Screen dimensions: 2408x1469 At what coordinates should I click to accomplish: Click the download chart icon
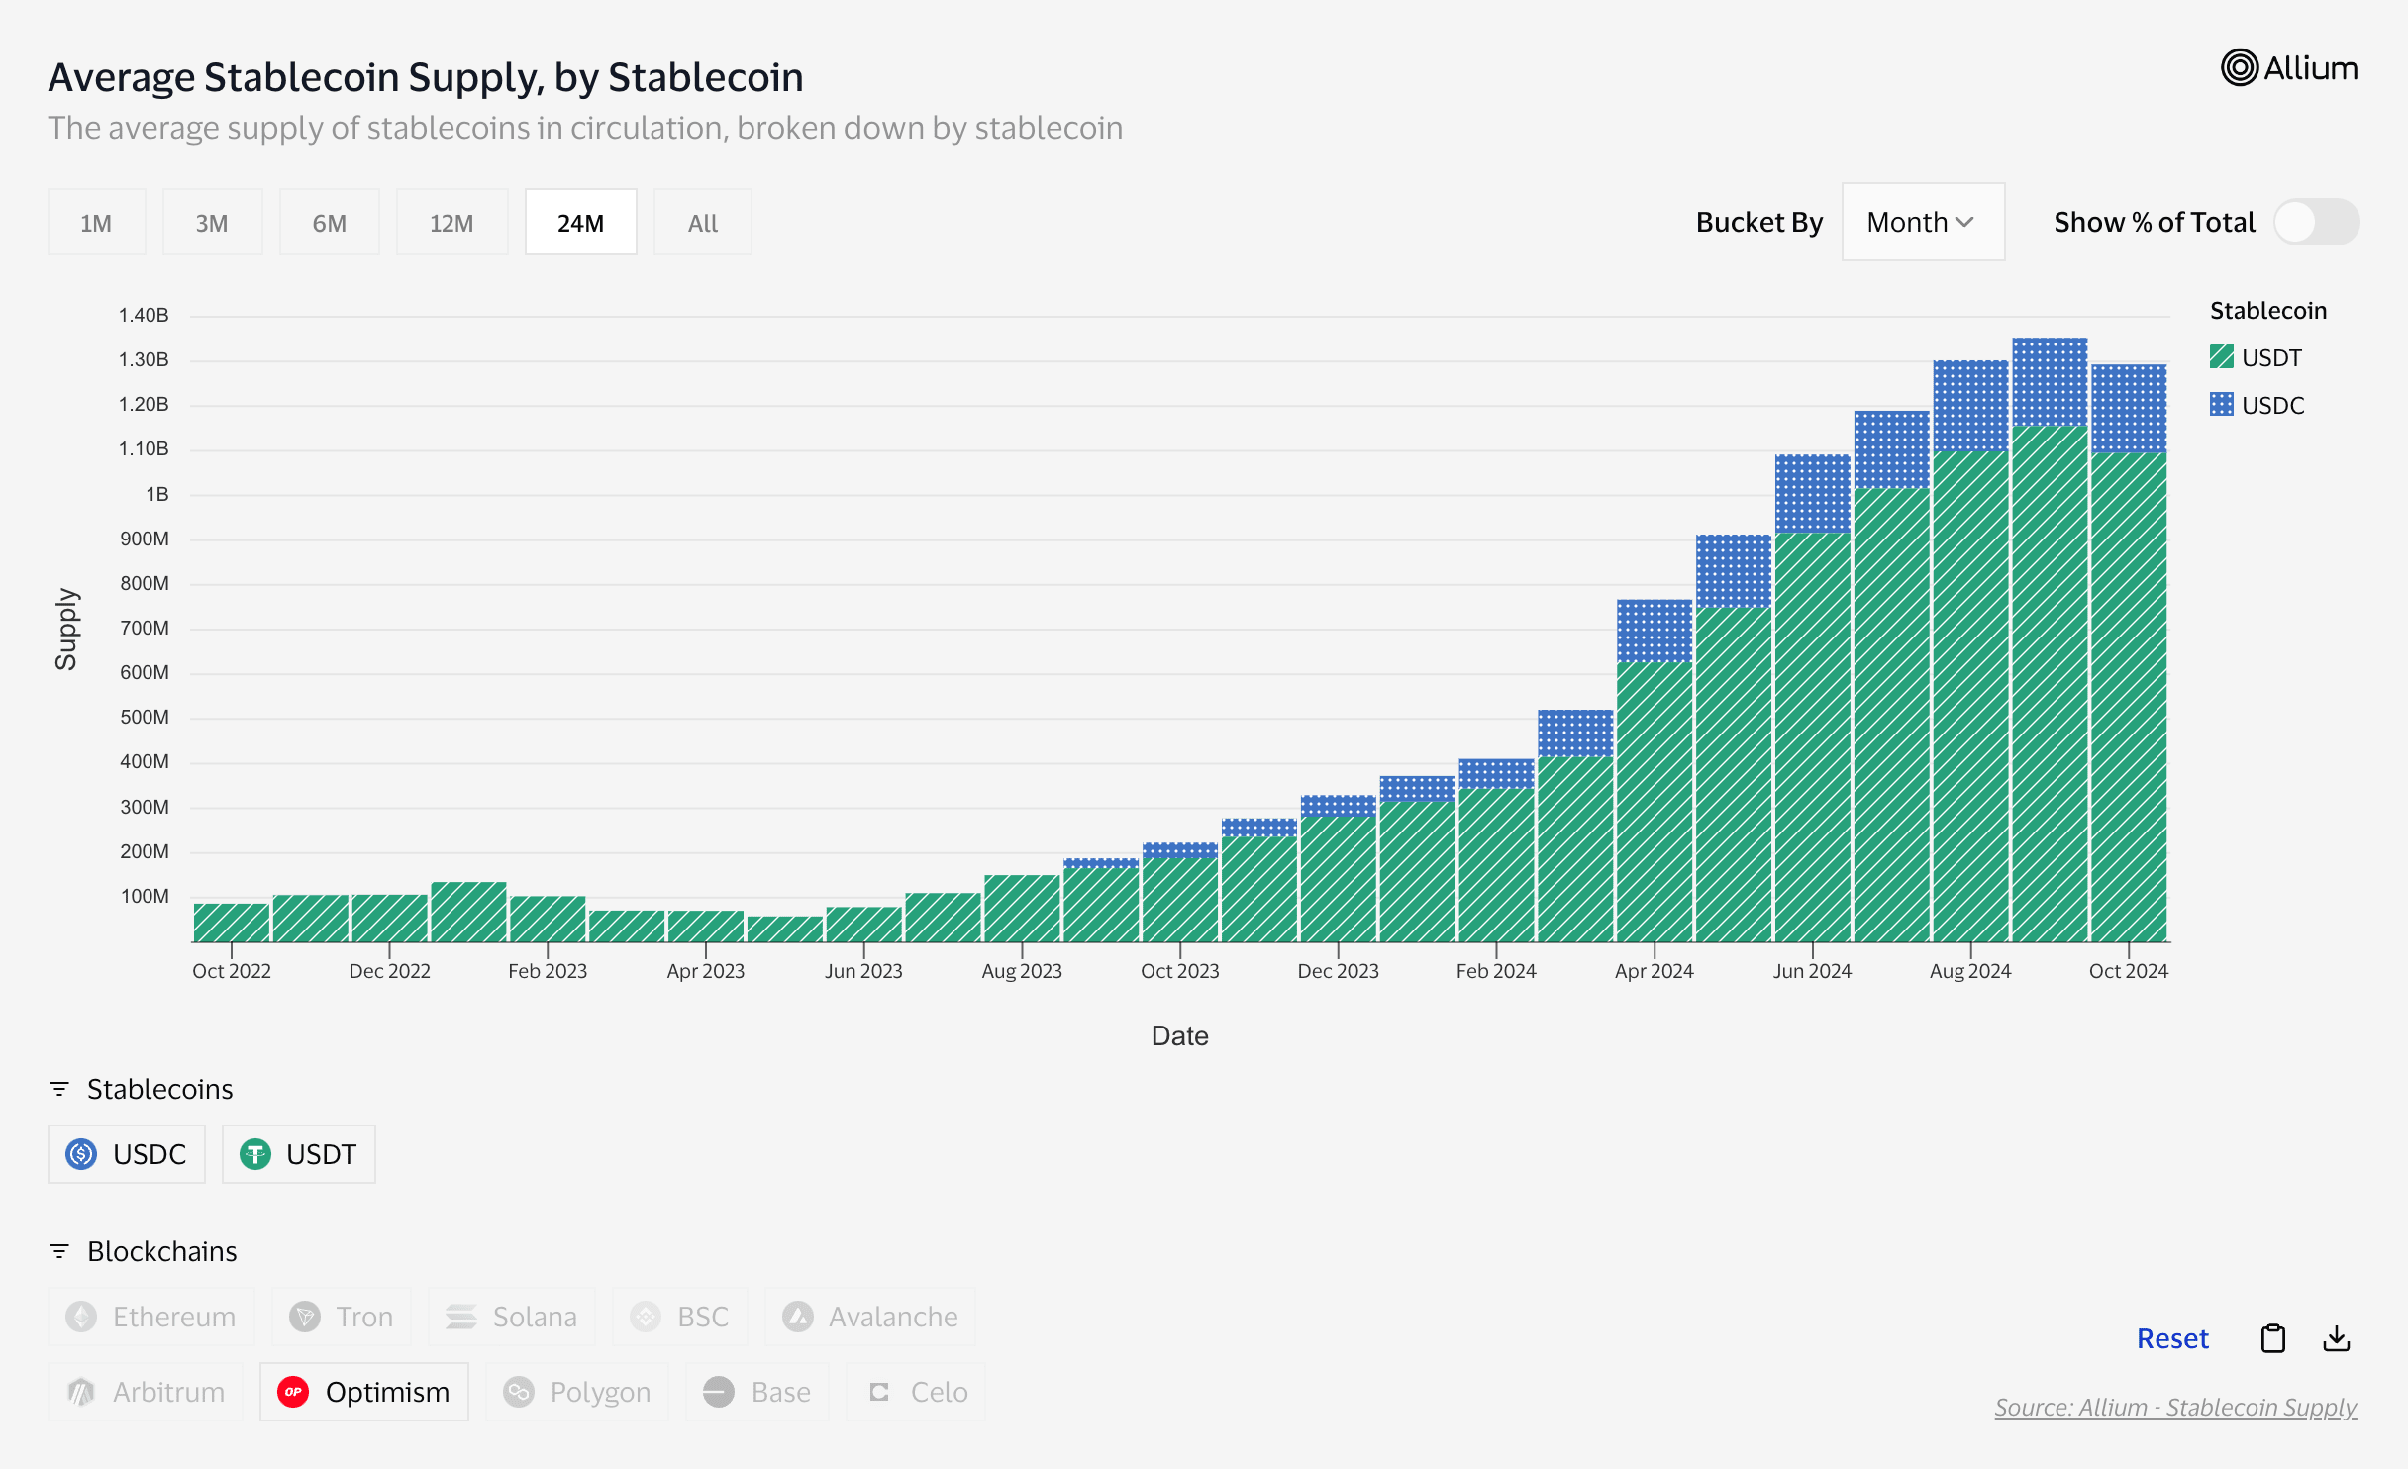coord(2338,1338)
